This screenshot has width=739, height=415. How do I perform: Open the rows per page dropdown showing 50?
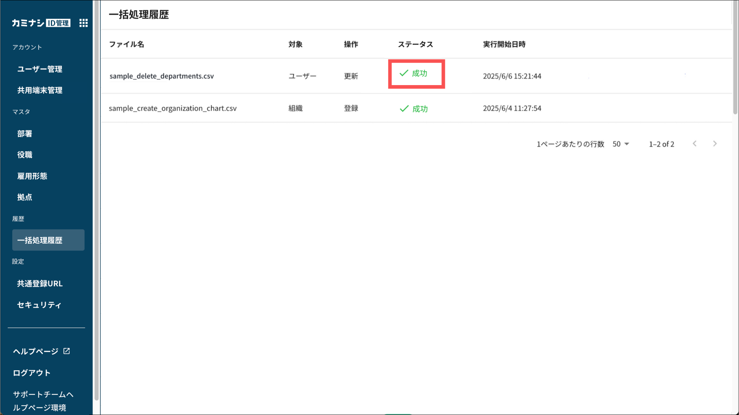click(x=621, y=144)
